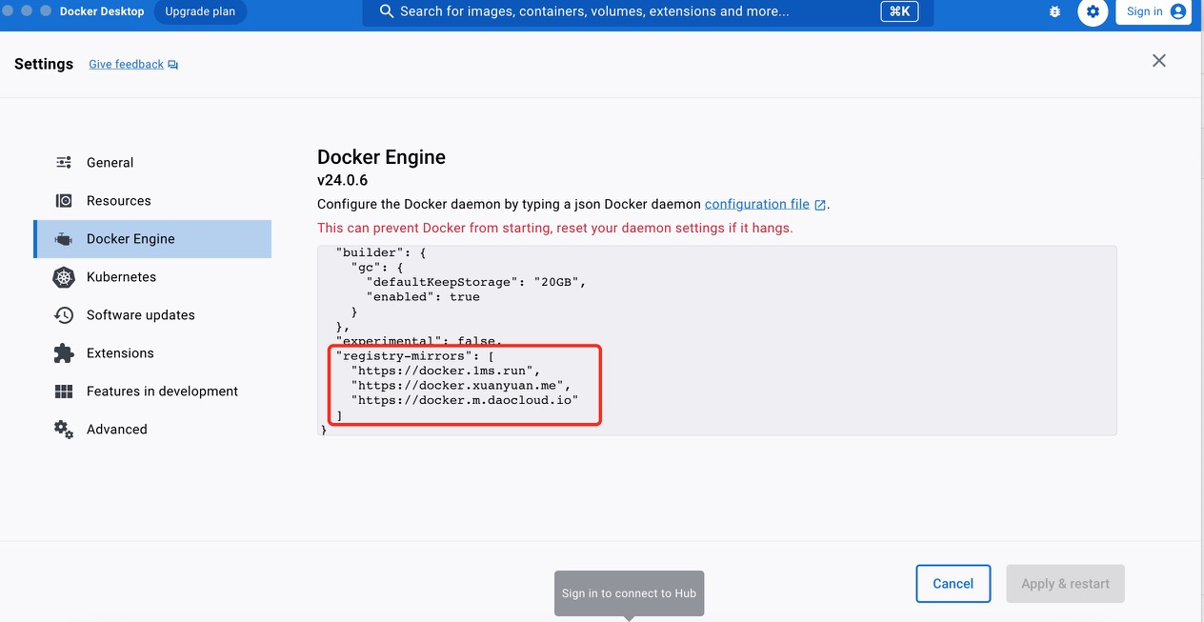Click the "enabled": true line
The width and height of the screenshot is (1204, 622).
point(423,297)
